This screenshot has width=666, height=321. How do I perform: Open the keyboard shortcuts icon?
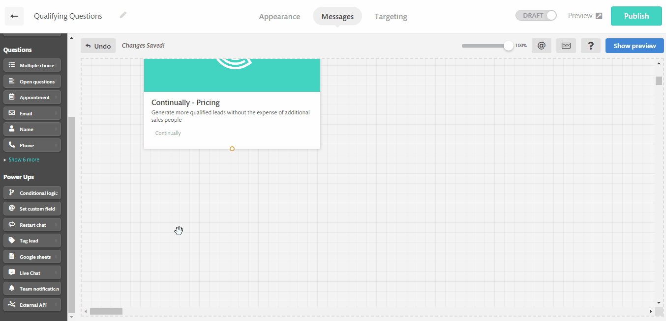coord(566,45)
